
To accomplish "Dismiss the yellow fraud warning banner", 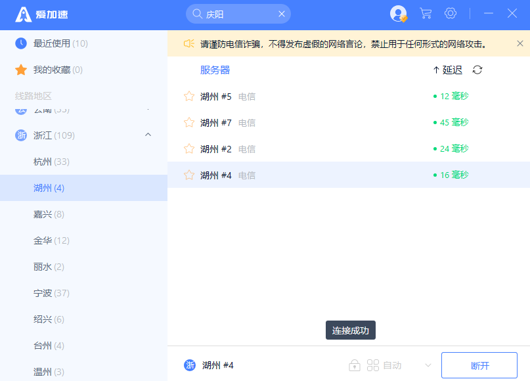I will [520, 43].
